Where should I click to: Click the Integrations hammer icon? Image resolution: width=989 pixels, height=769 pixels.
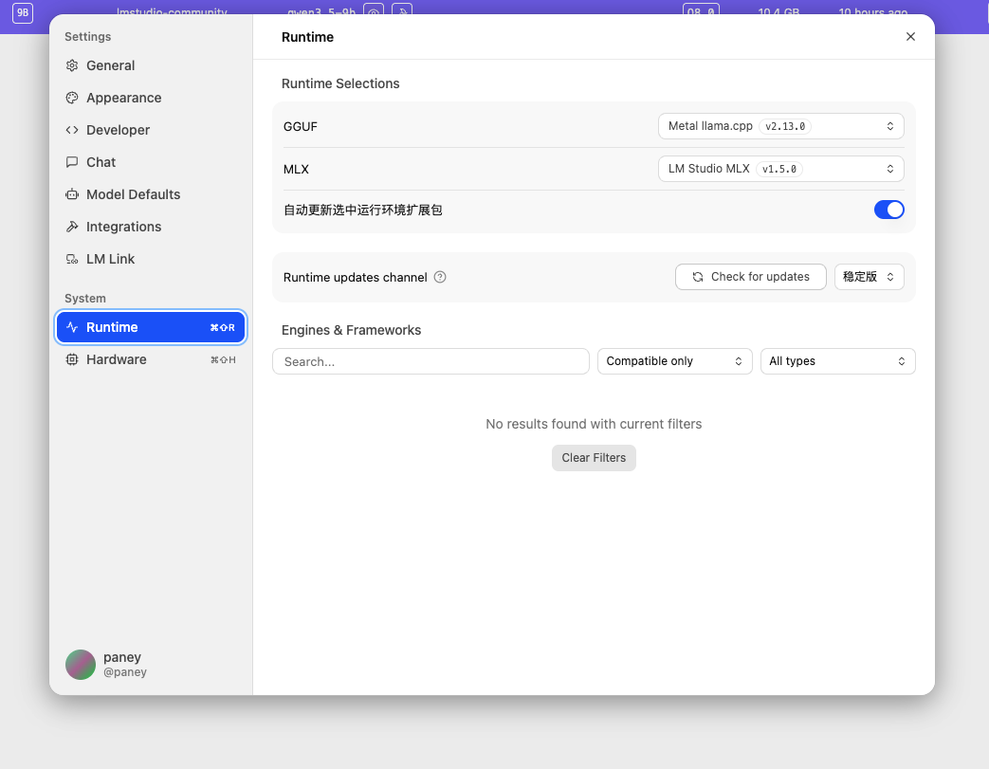pos(72,227)
